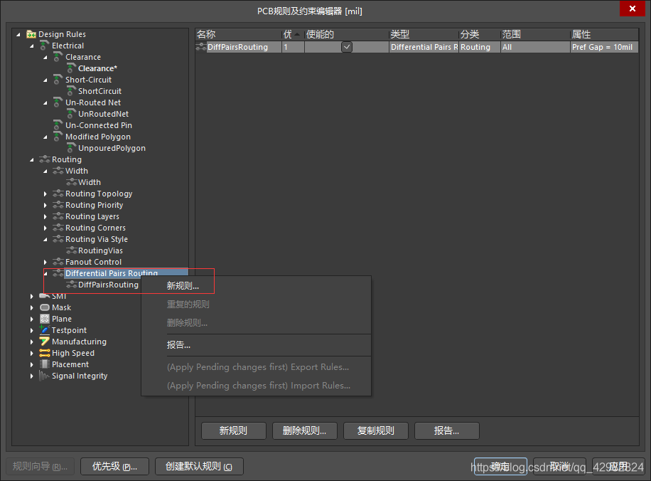This screenshot has width=651, height=481.
Task: Choose 删除规则... from context menu
Action: tap(256, 322)
